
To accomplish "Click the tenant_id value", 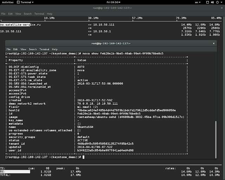I will tap(105, 144).
